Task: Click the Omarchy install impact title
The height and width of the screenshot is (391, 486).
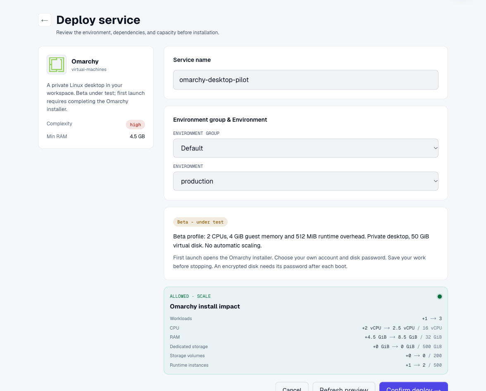Action: tap(205, 306)
